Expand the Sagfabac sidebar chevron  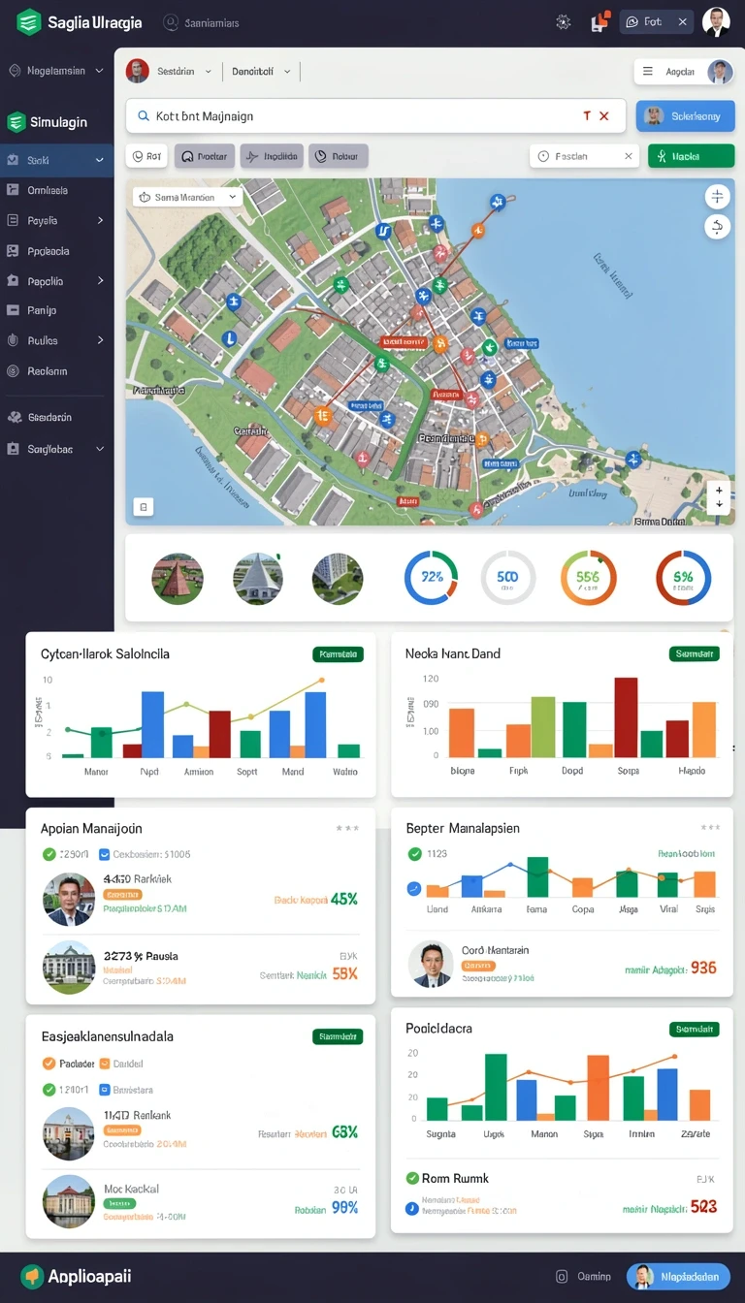tap(99, 449)
